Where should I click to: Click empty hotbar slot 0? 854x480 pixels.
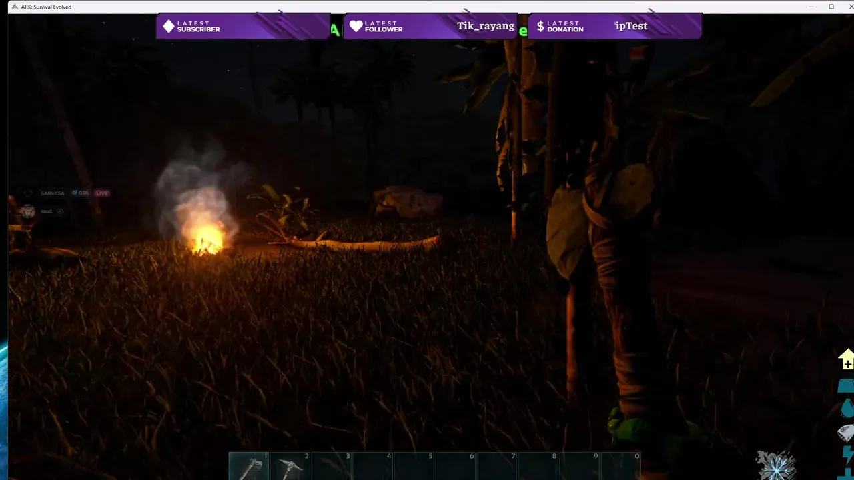pos(620,466)
